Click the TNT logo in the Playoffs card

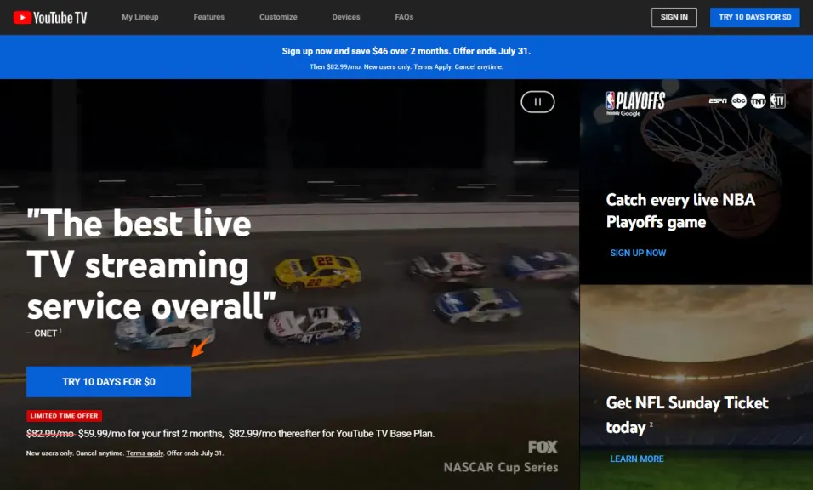758,101
